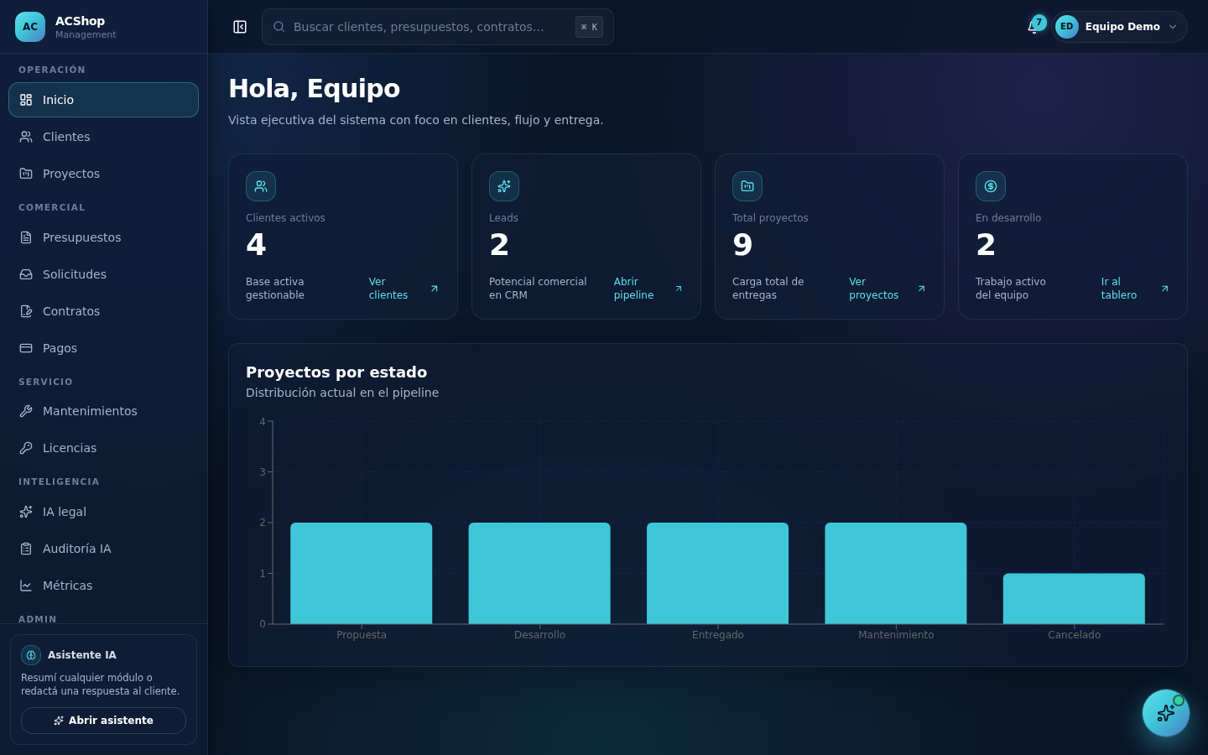Click the Contratos signed document icon

pyautogui.click(x=26, y=311)
